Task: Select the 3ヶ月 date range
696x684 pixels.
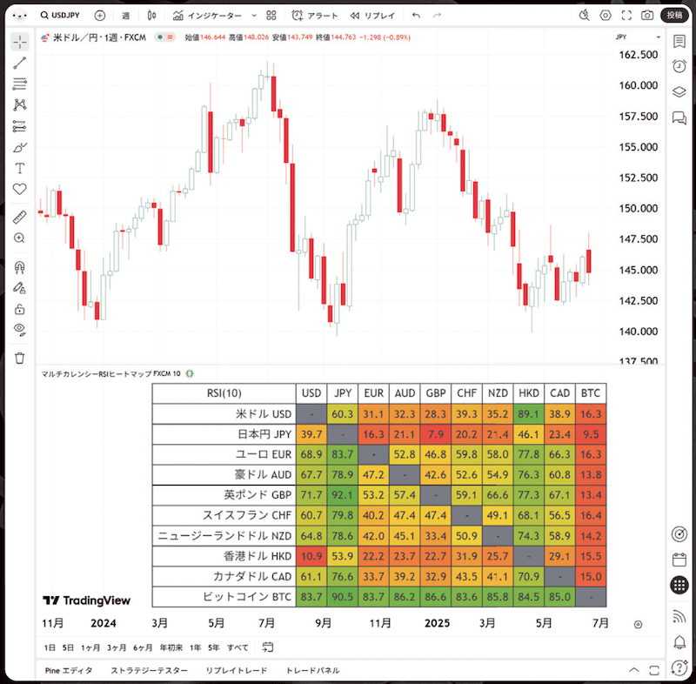Action: [117, 647]
